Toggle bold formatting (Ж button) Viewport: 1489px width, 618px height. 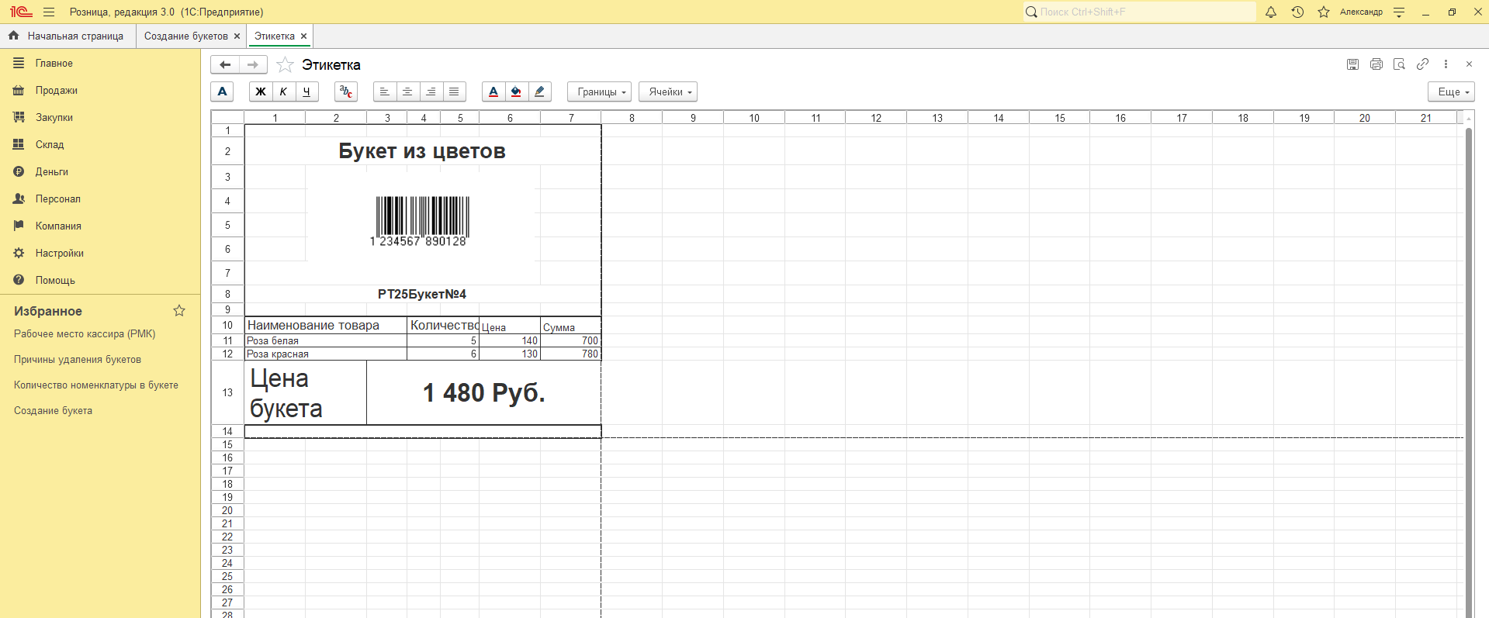coord(261,91)
